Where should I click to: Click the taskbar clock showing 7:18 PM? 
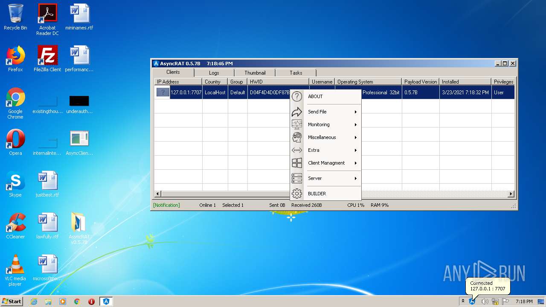[524, 301]
